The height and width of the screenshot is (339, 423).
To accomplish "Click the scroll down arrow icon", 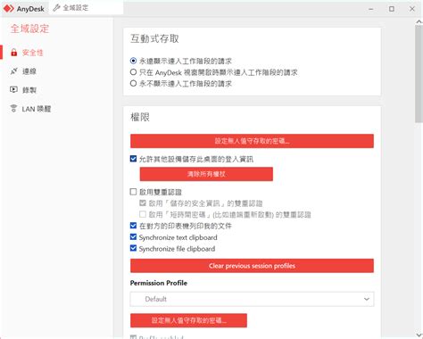I will [419, 335].
